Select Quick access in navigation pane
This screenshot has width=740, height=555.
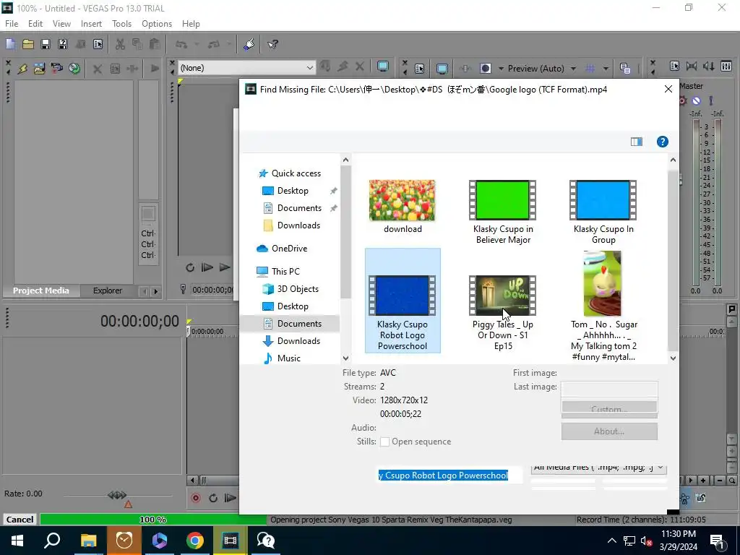pyautogui.click(x=296, y=173)
